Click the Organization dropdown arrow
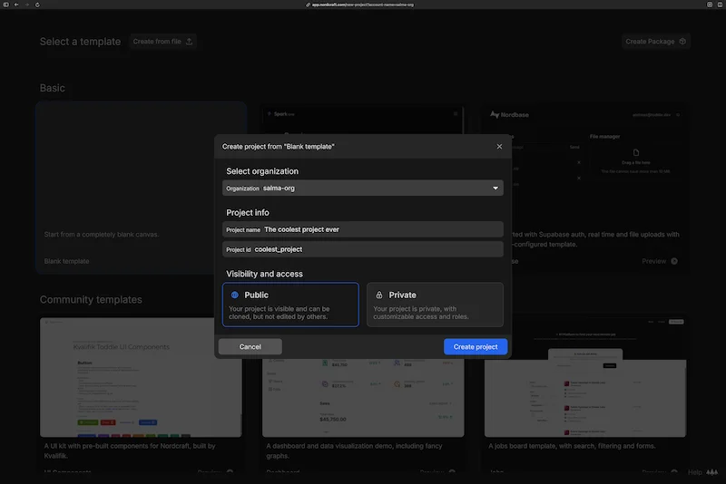Screen dimensions: 726x484 (x=495, y=189)
